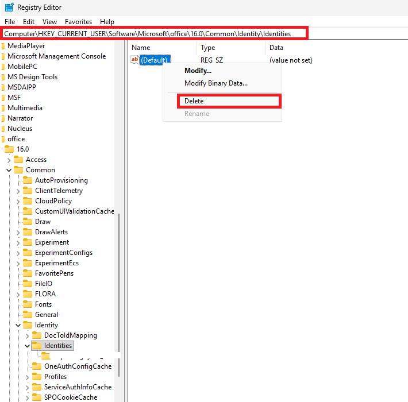Open the Help menu
The height and width of the screenshot is (402, 408).
[x=107, y=22]
